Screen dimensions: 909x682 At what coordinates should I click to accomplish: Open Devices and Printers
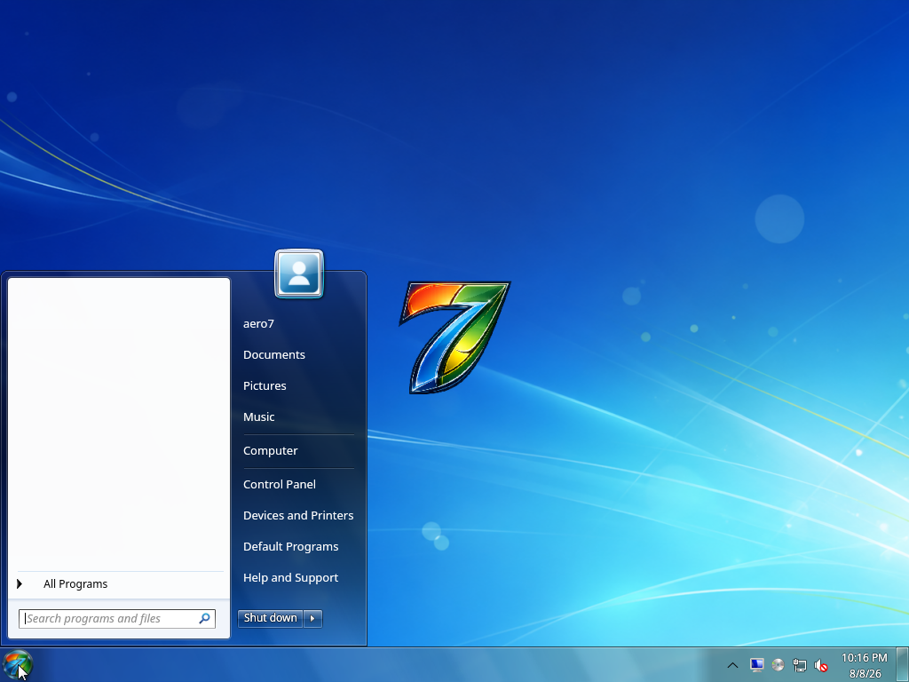pyautogui.click(x=298, y=516)
